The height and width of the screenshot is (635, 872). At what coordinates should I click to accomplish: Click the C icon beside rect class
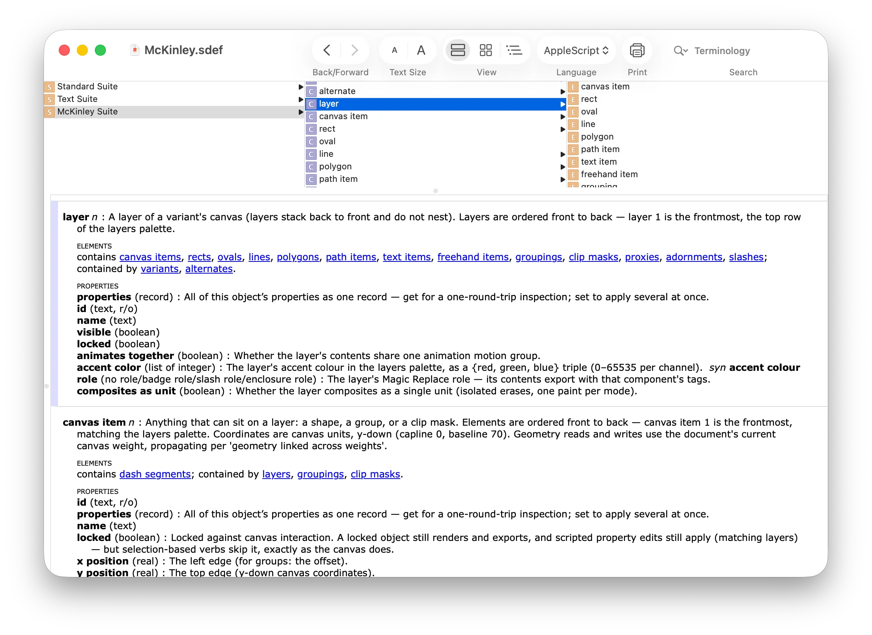click(x=311, y=129)
